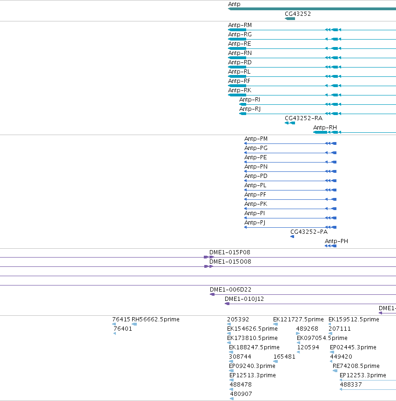Screen dimensions: 396x401
Task: Select RE74208.5prime cDNA
Action: coord(356,366)
